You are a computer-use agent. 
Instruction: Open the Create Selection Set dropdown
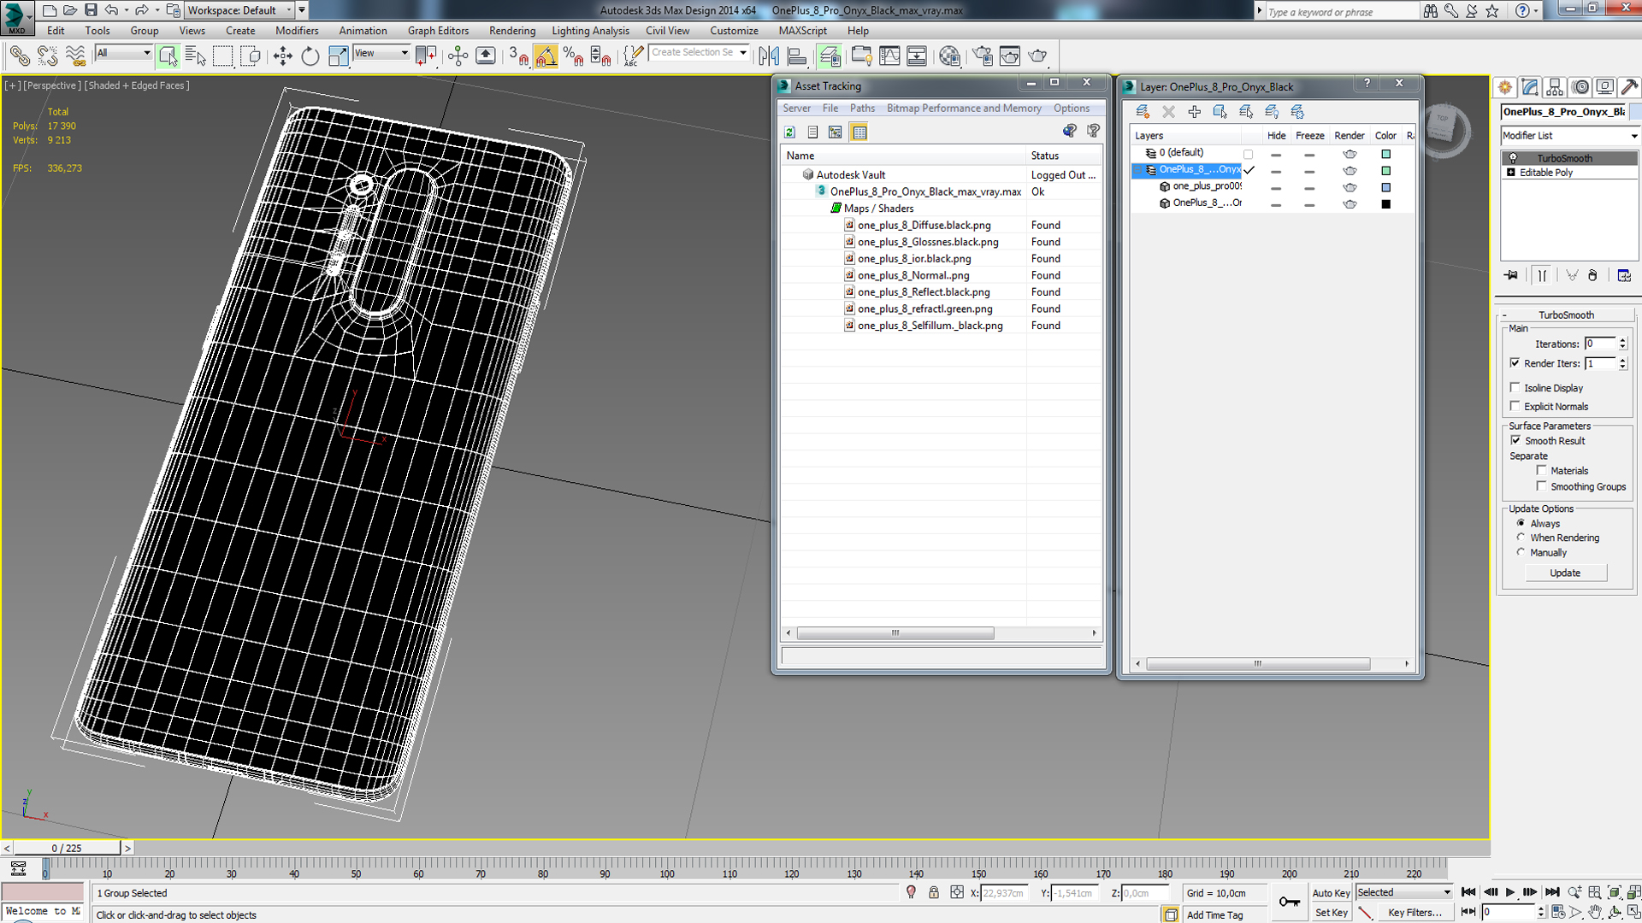[x=743, y=53]
